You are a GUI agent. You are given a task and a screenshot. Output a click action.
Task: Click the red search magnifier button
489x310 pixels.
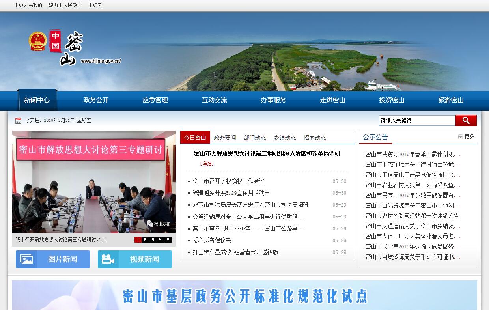(x=466, y=120)
